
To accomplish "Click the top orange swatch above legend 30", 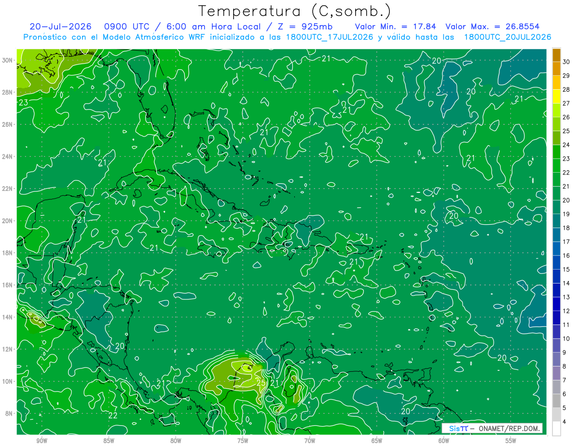I will (x=556, y=55).
